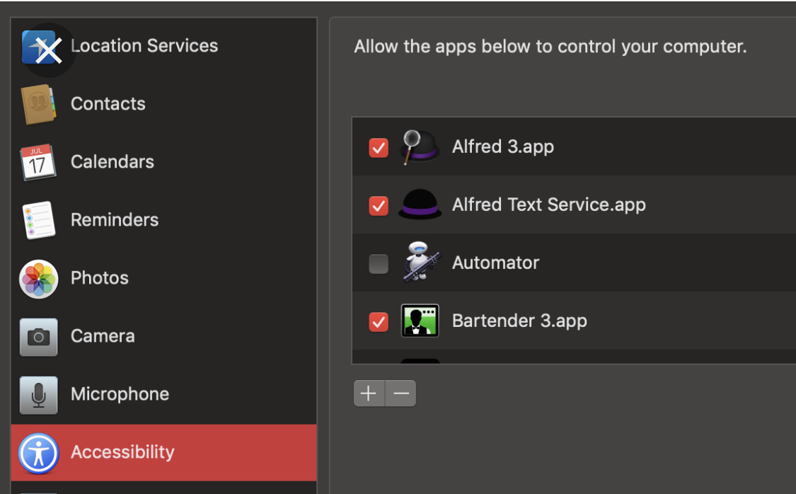Uncheck the Alfred 3.app checkbox
This screenshot has height=494, width=796.
coord(379,148)
